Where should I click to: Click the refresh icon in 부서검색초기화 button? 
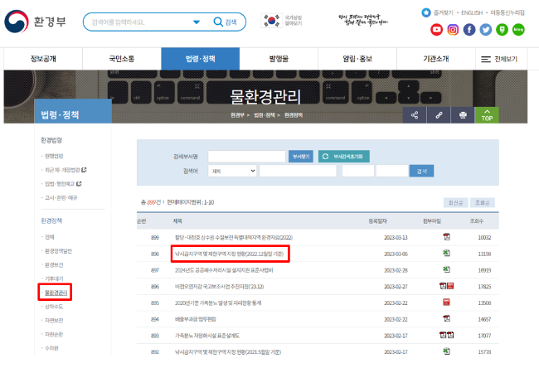pos(325,157)
